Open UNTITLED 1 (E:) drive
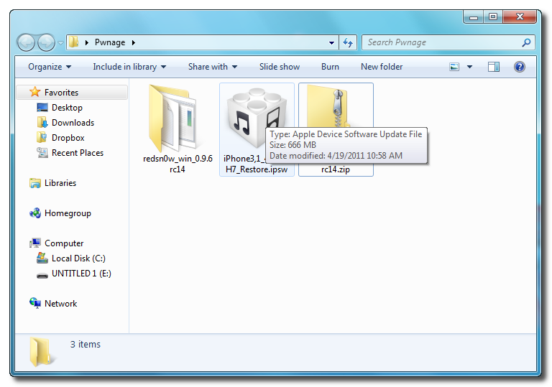This screenshot has height=387, width=552. click(x=81, y=274)
